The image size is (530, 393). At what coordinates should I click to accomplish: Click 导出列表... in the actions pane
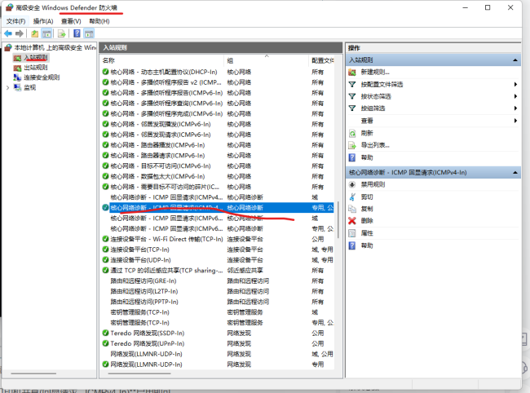(375, 145)
